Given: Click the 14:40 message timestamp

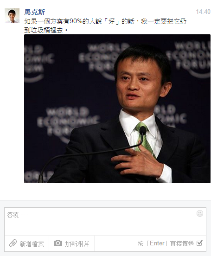Looking at the screenshot, I should pos(203,12).
